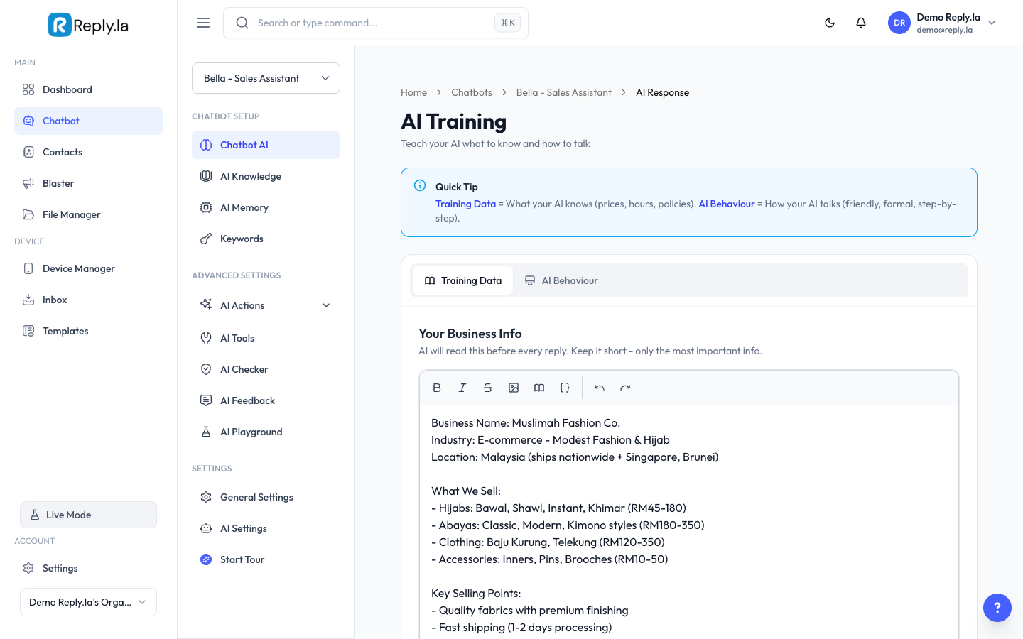1023x639 pixels.
Task: Click the Quick Tip info icon
Action: 420,185
